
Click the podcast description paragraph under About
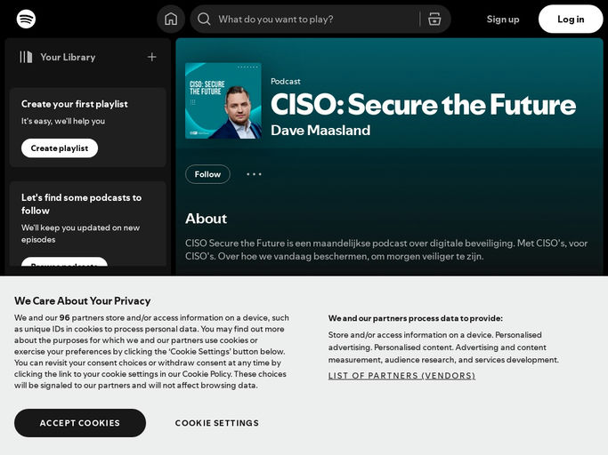386,250
